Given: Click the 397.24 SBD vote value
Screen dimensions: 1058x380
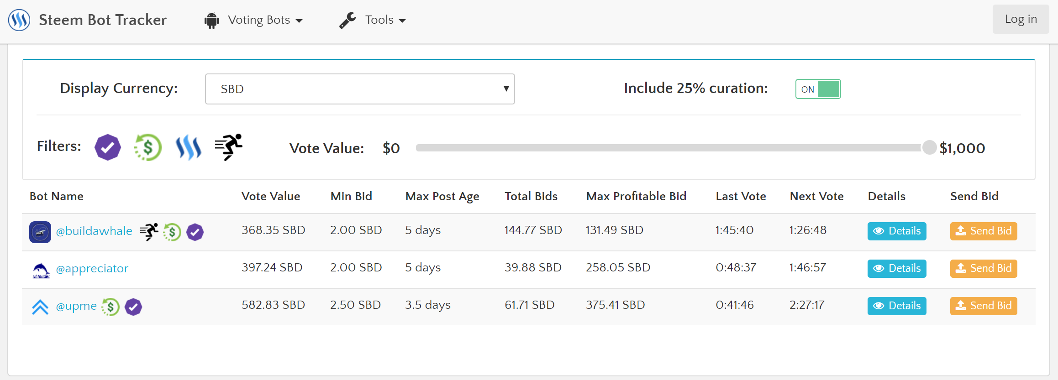Looking at the screenshot, I should 272,268.
